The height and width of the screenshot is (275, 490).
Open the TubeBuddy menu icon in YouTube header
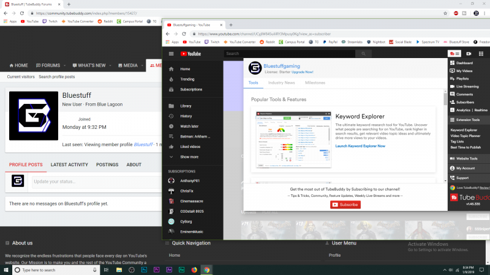coord(454,54)
